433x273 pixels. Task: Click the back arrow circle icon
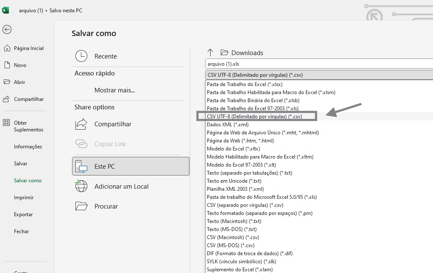7,29
